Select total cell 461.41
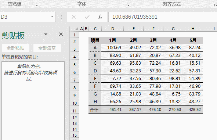The height and width of the screenshot is (140, 217). (x=112, y=110)
